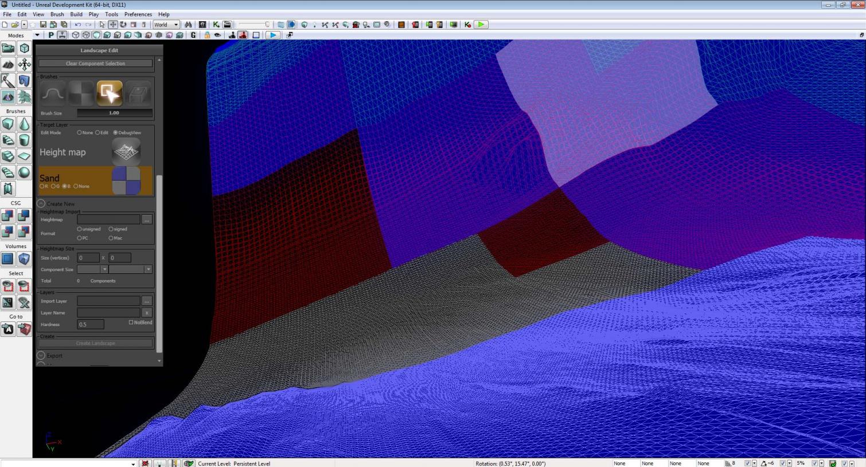Viewport: 866px width, 467px height.
Task: Edit the Hardness value of 0.5
Action: 90,324
